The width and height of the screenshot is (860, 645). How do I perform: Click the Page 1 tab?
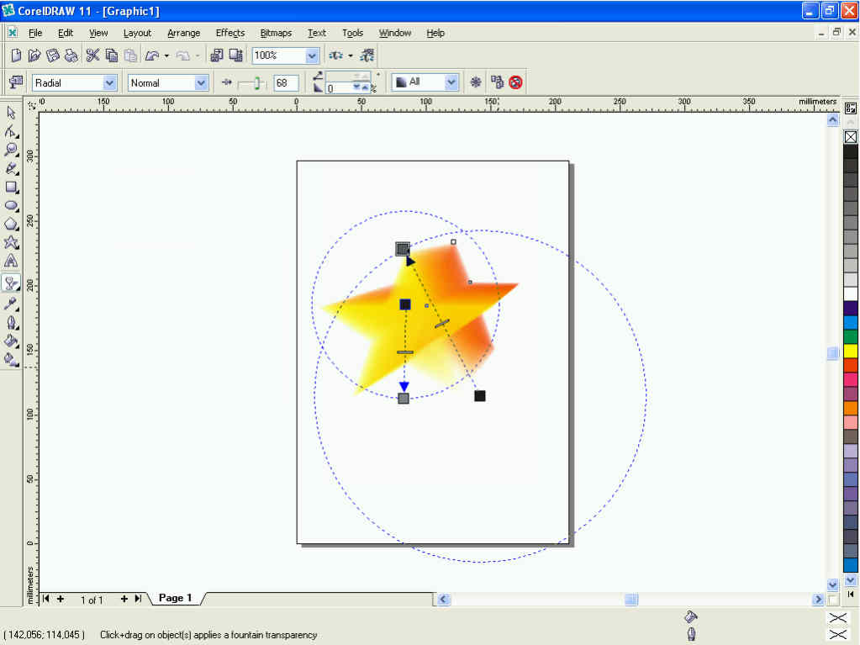tap(175, 598)
